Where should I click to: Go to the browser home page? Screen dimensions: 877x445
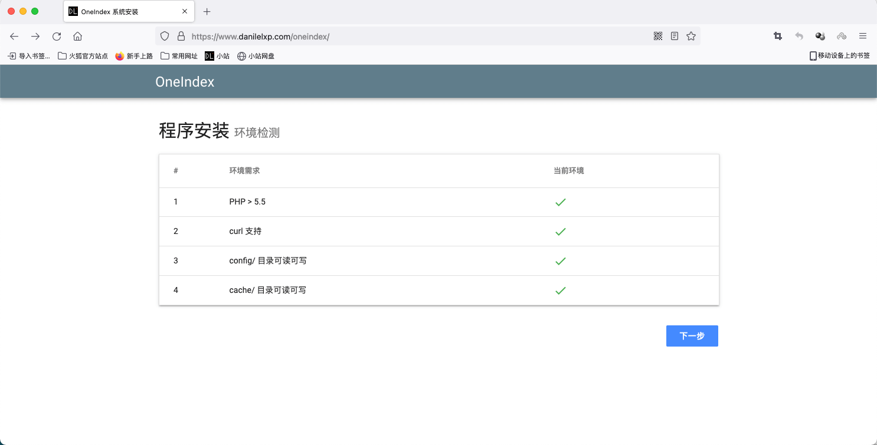(77, 36)
